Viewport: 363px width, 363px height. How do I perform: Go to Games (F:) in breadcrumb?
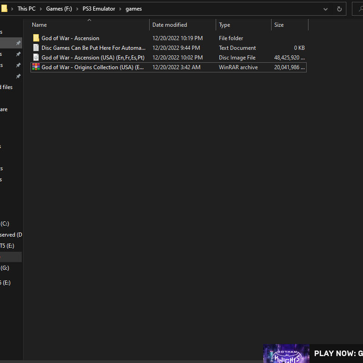(x=59, y=9)
